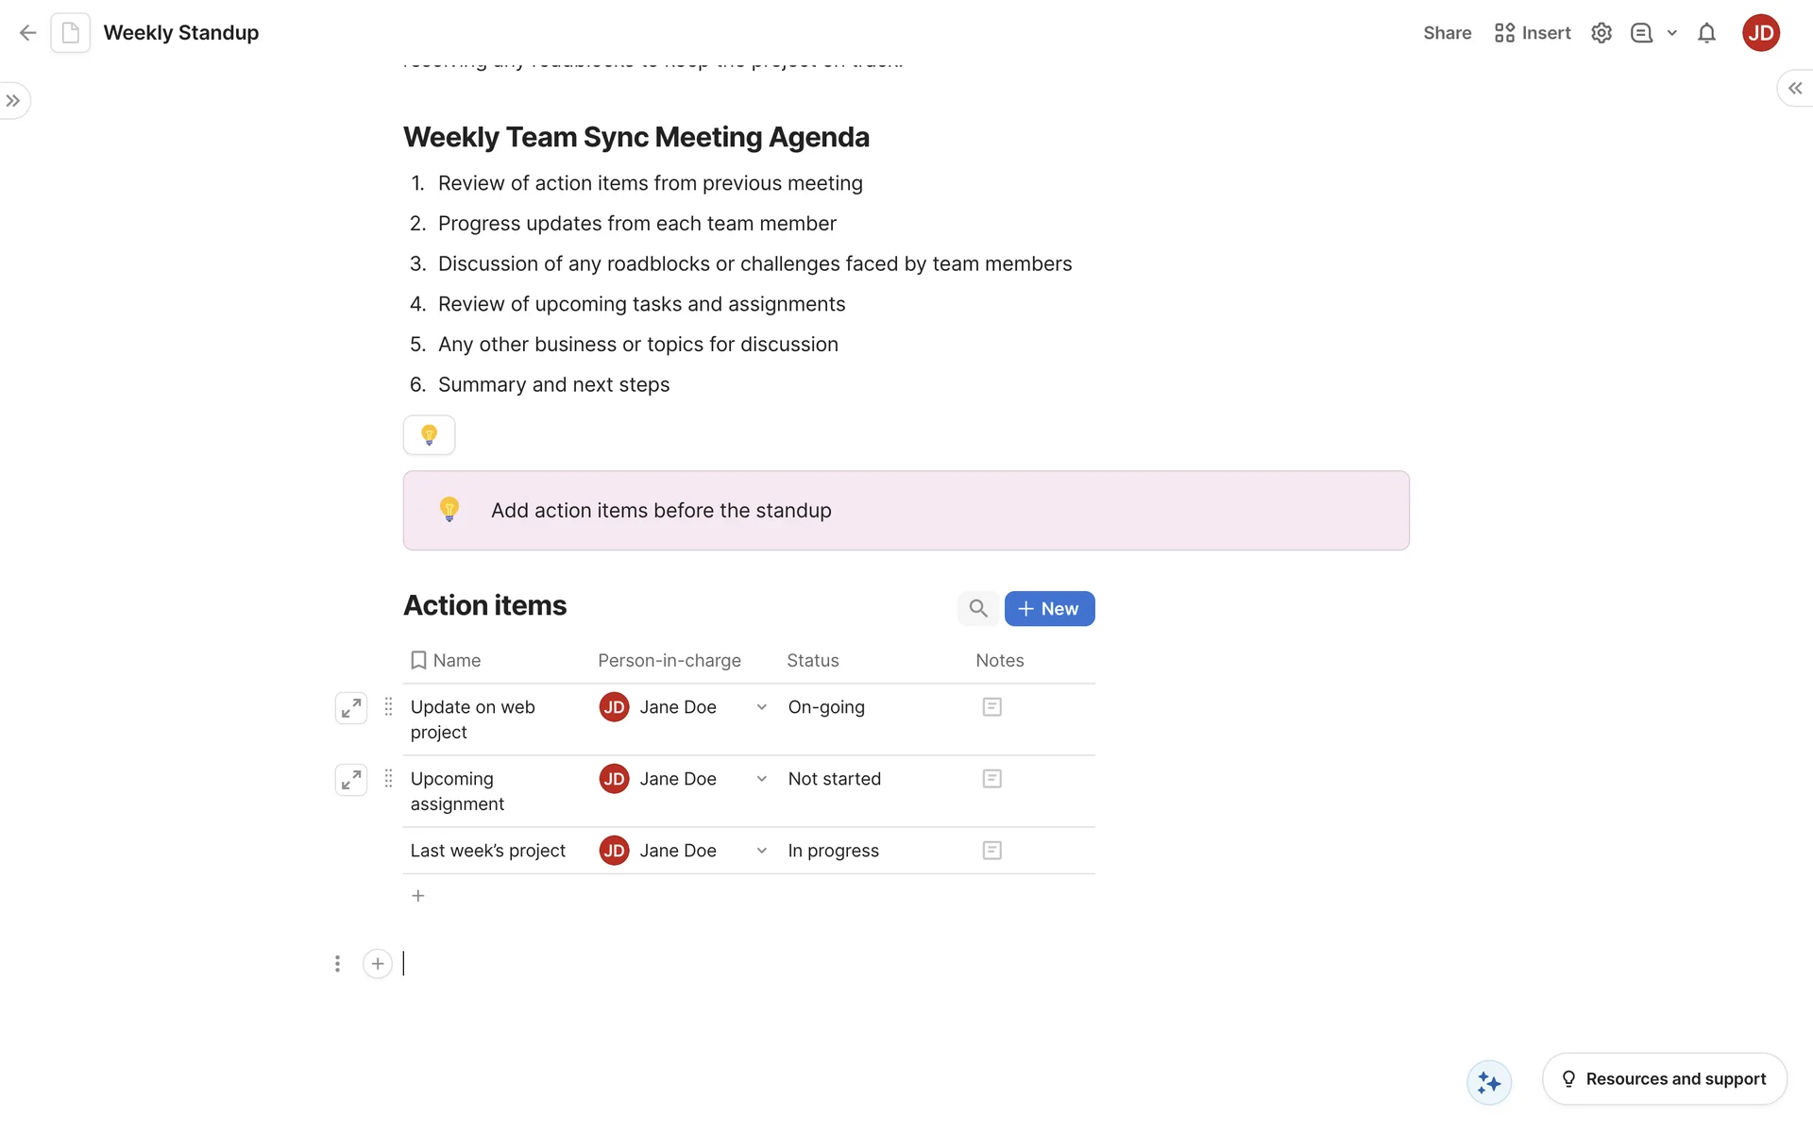Open the comments panel icon
Screen dimensions: 1813x1133
[1641, 33]
